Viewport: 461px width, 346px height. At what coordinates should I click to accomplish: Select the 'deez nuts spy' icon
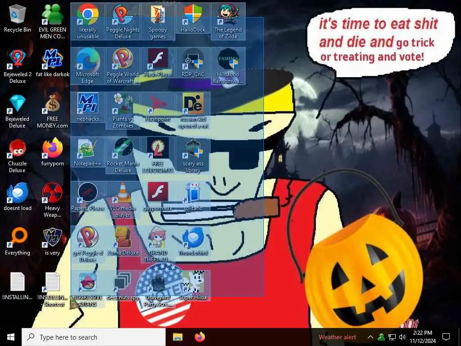123,287
